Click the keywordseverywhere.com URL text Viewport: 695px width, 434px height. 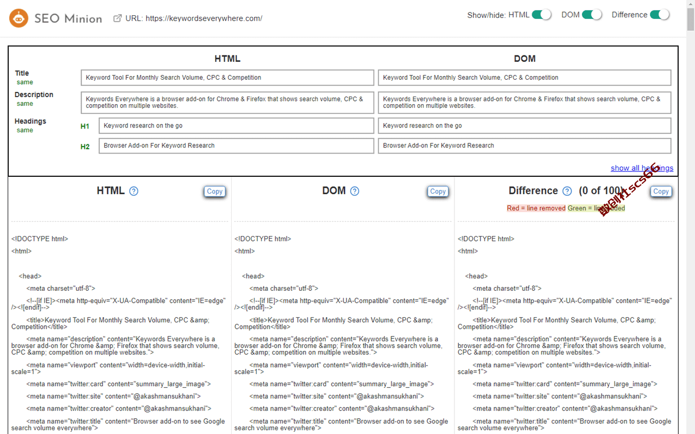pos(204,18)
